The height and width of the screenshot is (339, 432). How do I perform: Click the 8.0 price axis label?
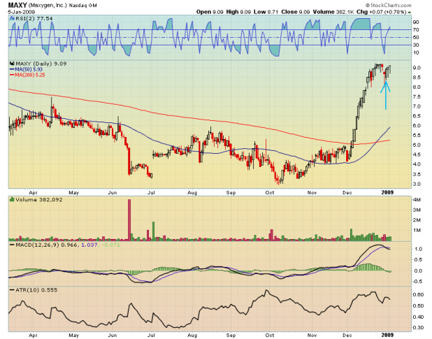click(417, 87)
